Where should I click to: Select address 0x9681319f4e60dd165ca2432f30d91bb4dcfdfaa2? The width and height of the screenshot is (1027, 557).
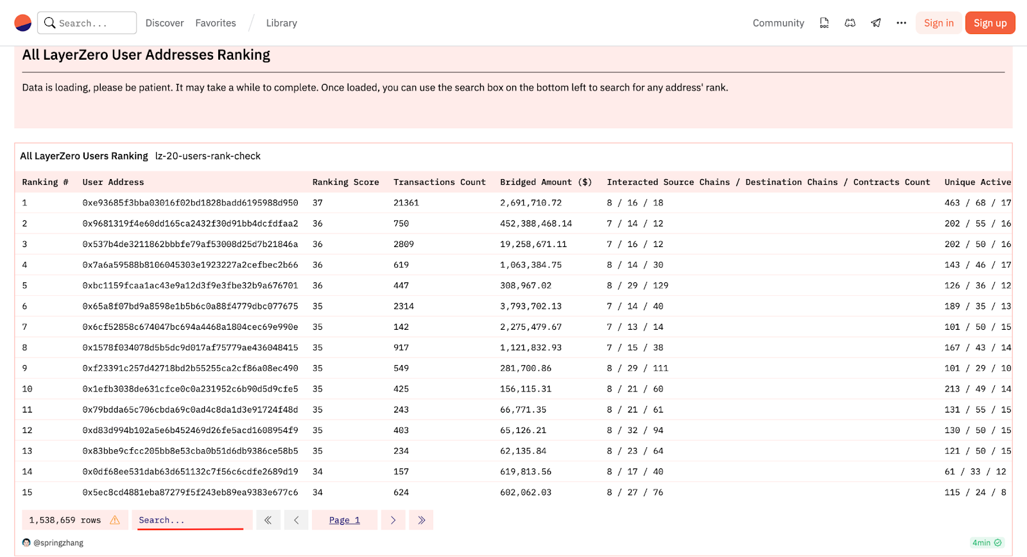(x=190, y=223)
